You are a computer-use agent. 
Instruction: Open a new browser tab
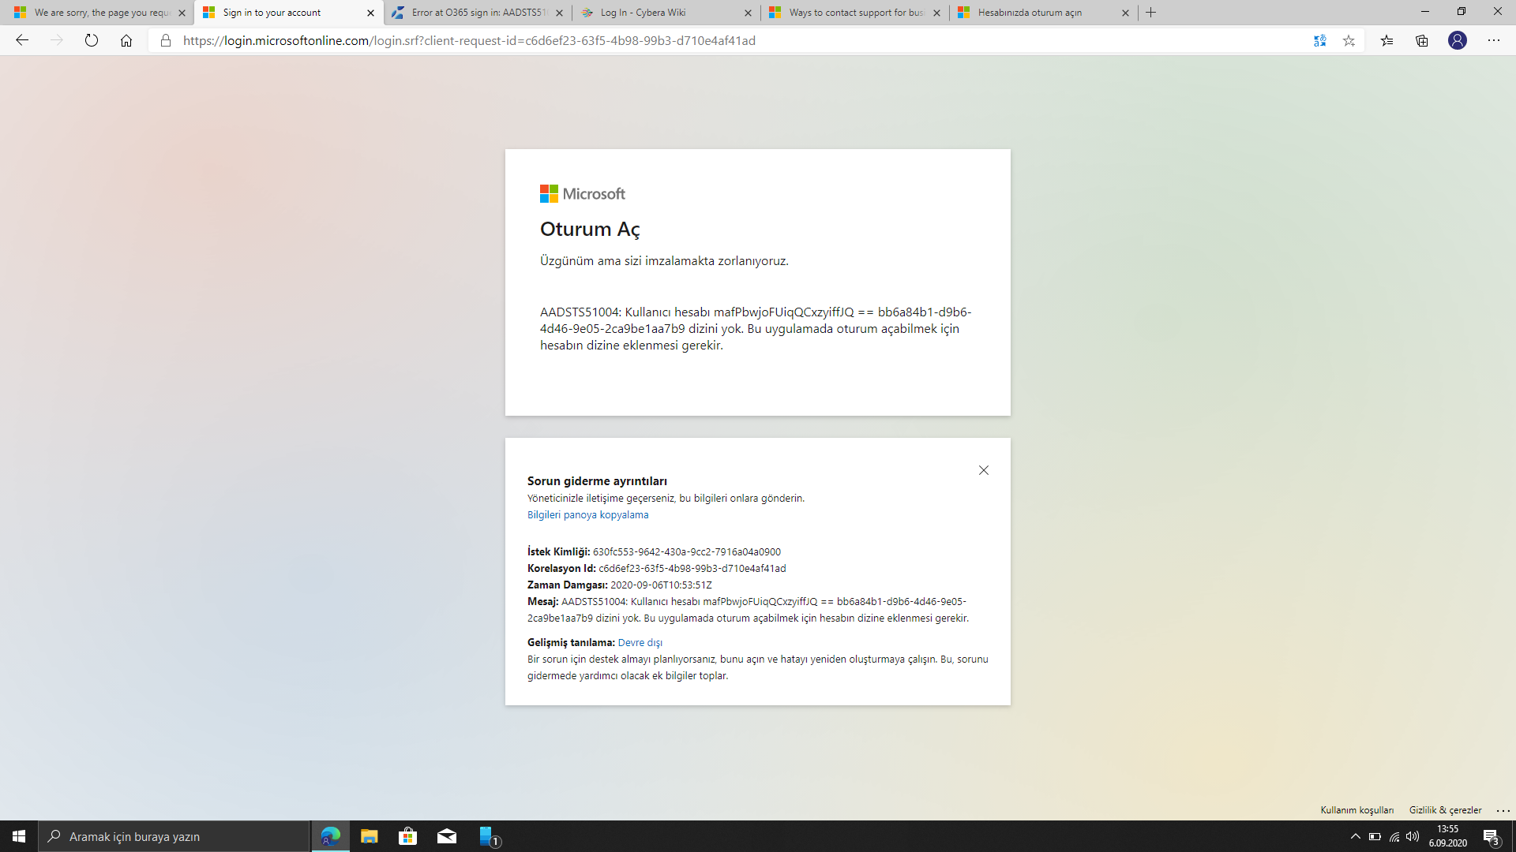1151,13
